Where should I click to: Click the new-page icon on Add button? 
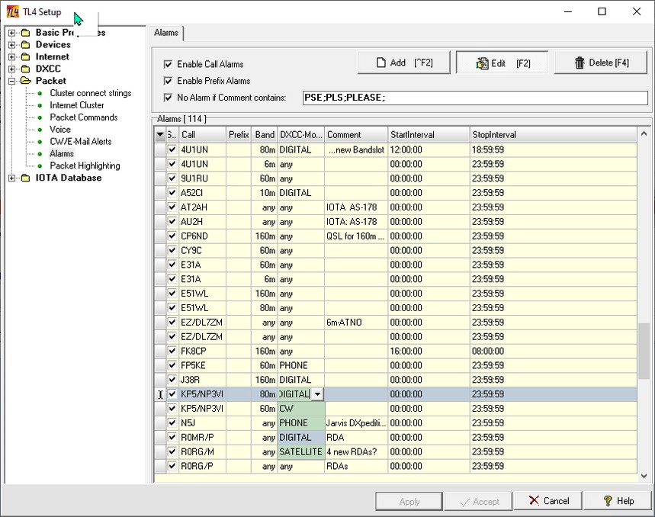pos(381,63)
